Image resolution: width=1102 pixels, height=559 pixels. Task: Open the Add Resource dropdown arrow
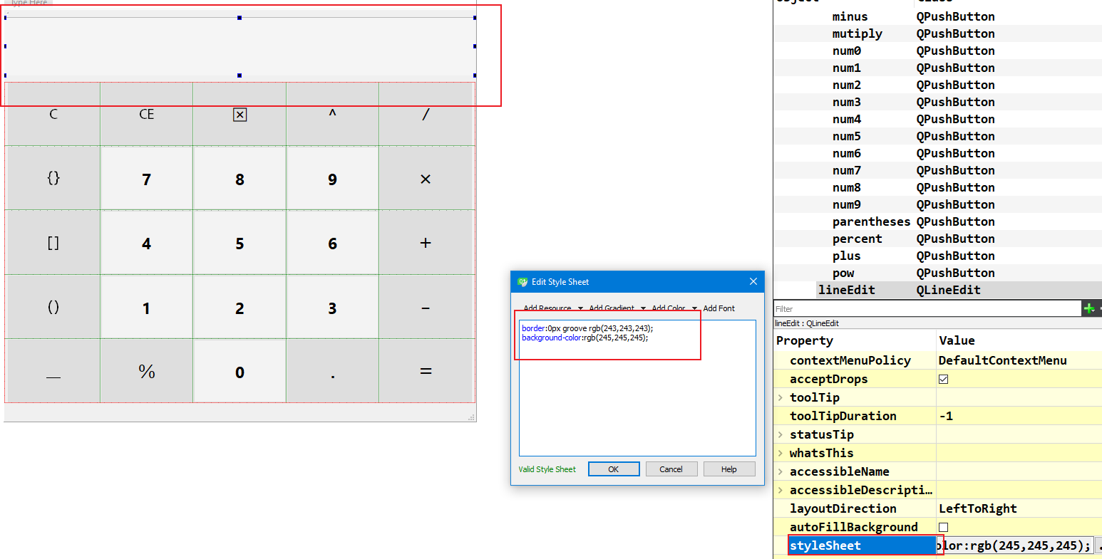(x=580, y=308)
